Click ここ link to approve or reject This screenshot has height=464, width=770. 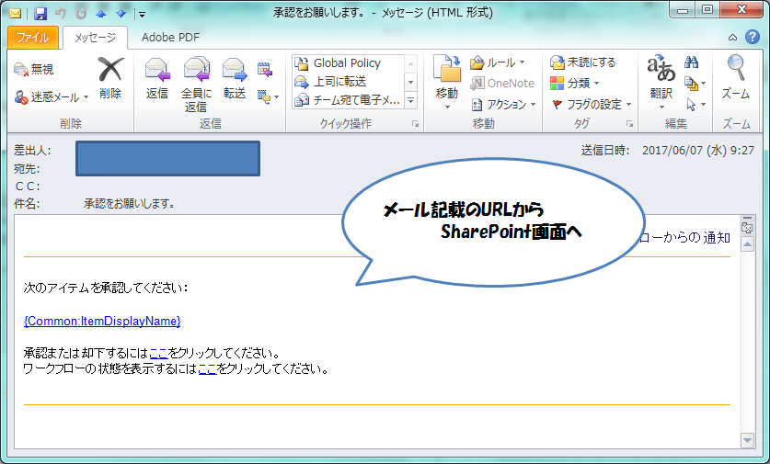[x=158, y=353]
